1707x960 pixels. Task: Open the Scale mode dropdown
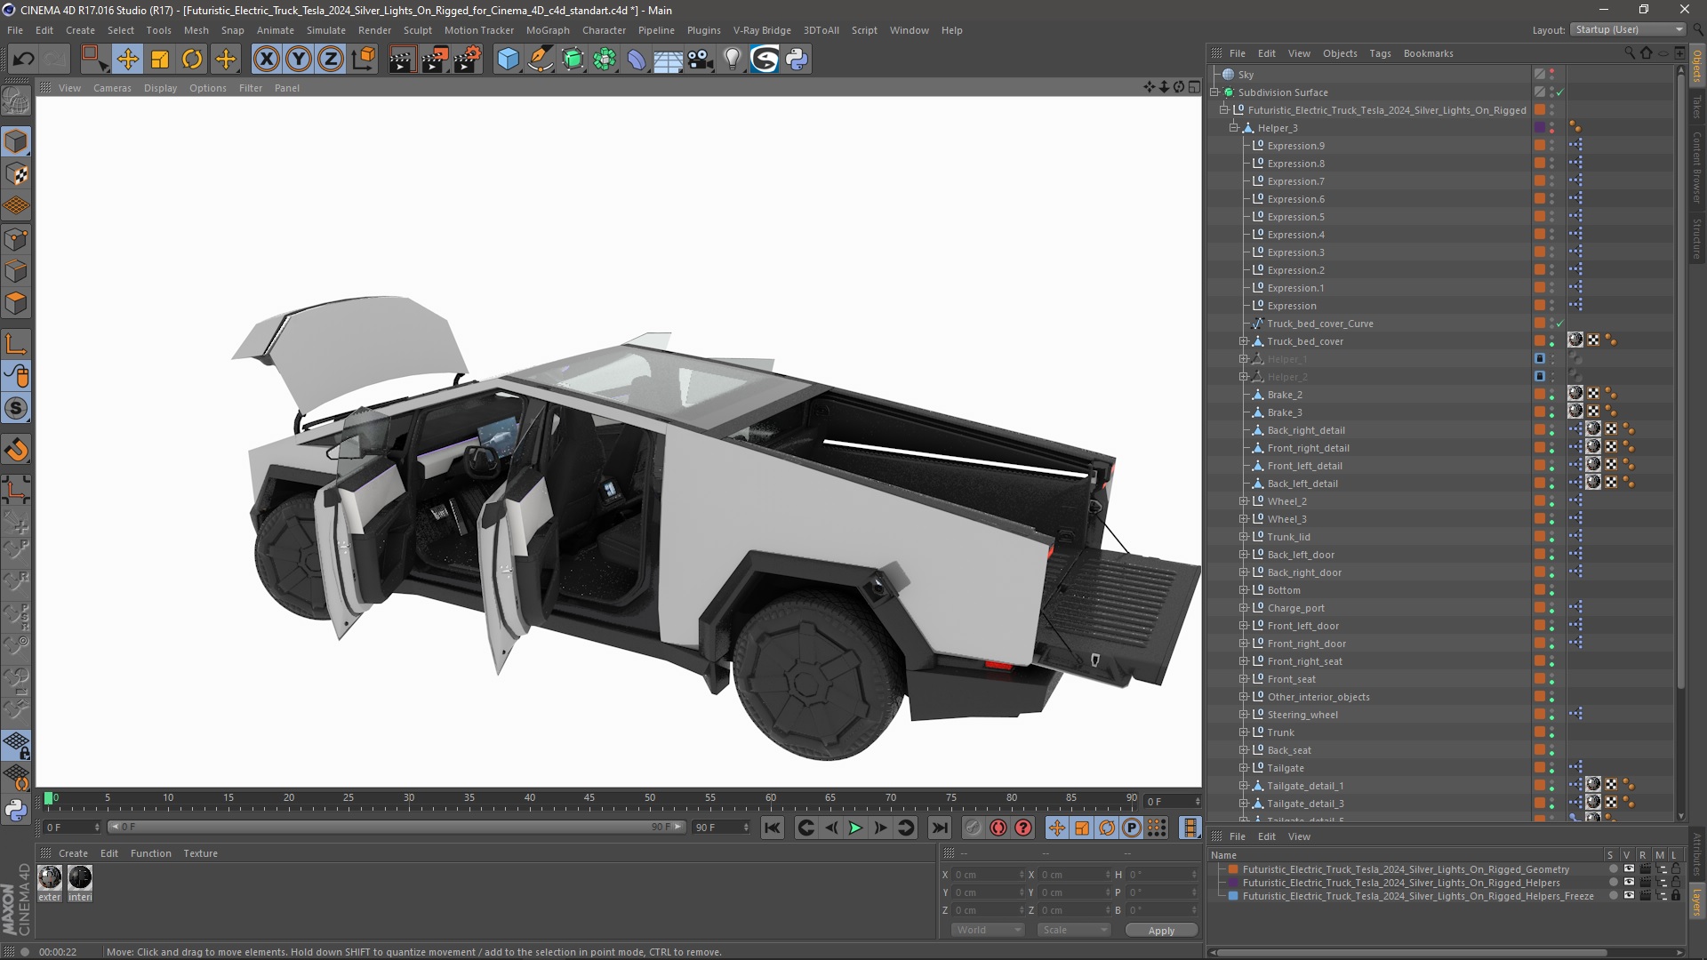point(1074,930)
